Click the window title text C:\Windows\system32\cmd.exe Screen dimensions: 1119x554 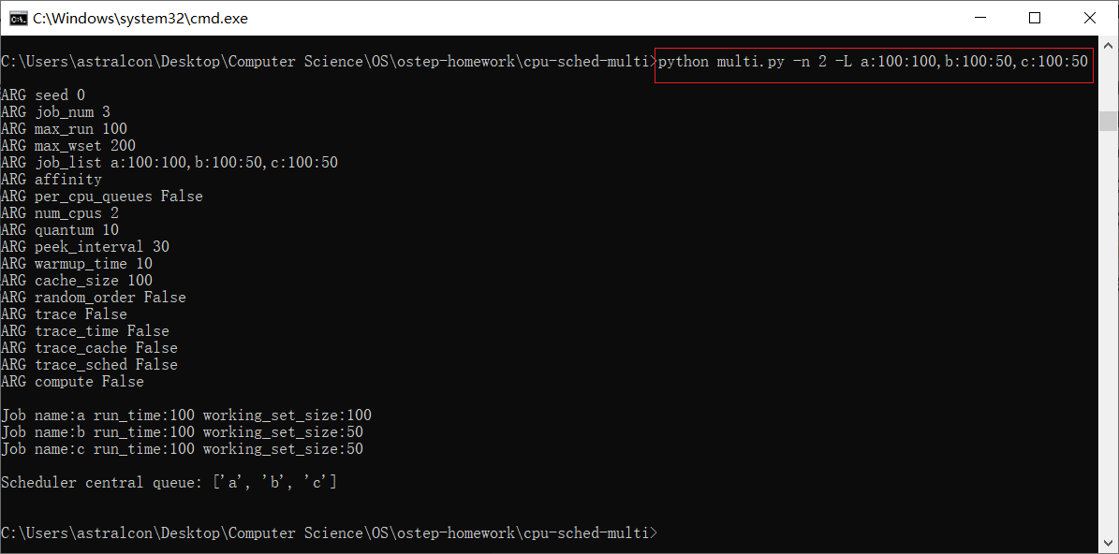[140, 19]
